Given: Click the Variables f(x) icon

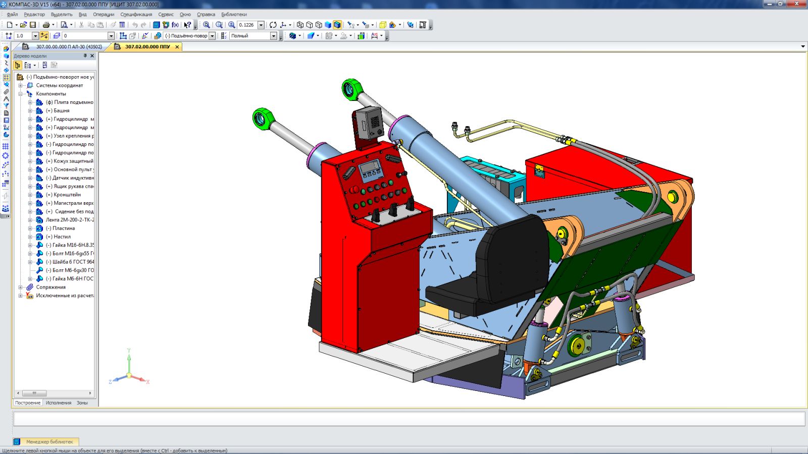Looking at the screenshot, I should [175, 25].
